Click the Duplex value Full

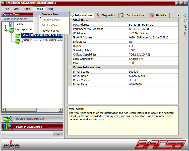131,46
